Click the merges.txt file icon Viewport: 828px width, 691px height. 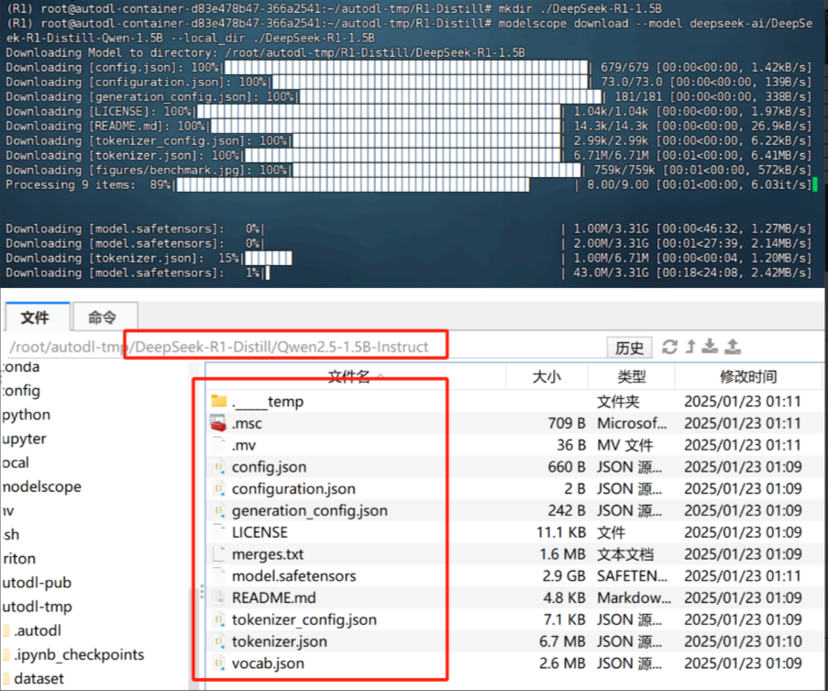click(218, 554)
